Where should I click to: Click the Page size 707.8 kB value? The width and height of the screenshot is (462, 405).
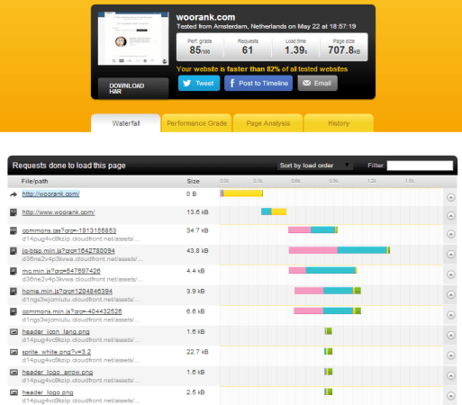[344, 50]
